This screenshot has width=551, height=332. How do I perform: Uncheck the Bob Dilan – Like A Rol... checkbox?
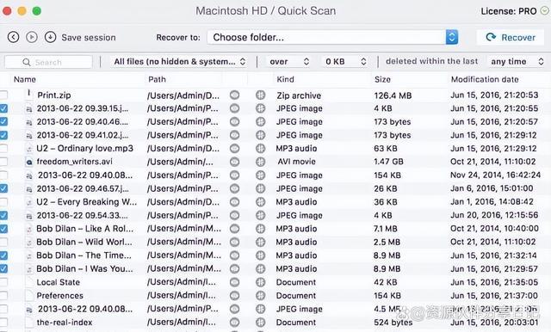pyautogui.click(x=3, y=229)
